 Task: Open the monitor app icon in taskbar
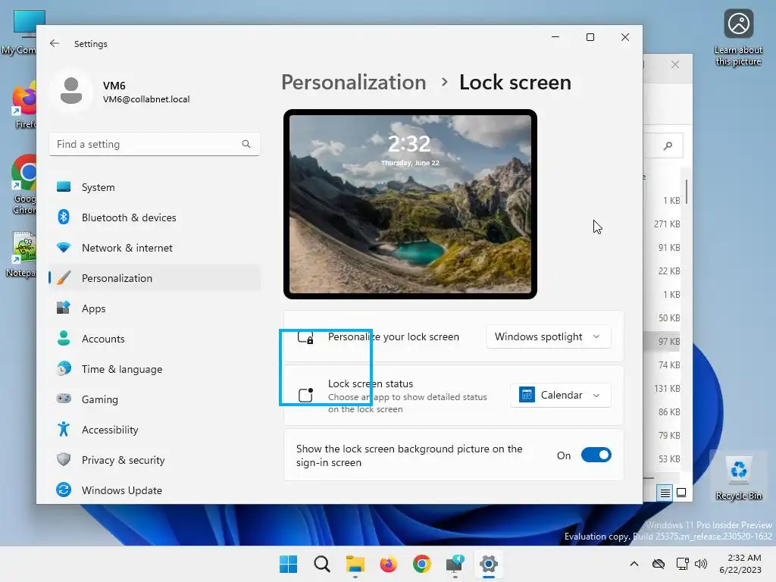point(455,564)
